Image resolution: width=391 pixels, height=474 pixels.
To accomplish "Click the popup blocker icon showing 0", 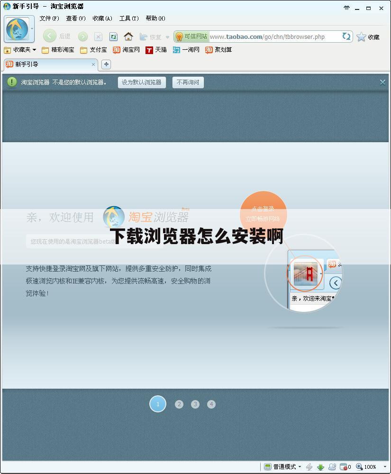I will 346,467.
